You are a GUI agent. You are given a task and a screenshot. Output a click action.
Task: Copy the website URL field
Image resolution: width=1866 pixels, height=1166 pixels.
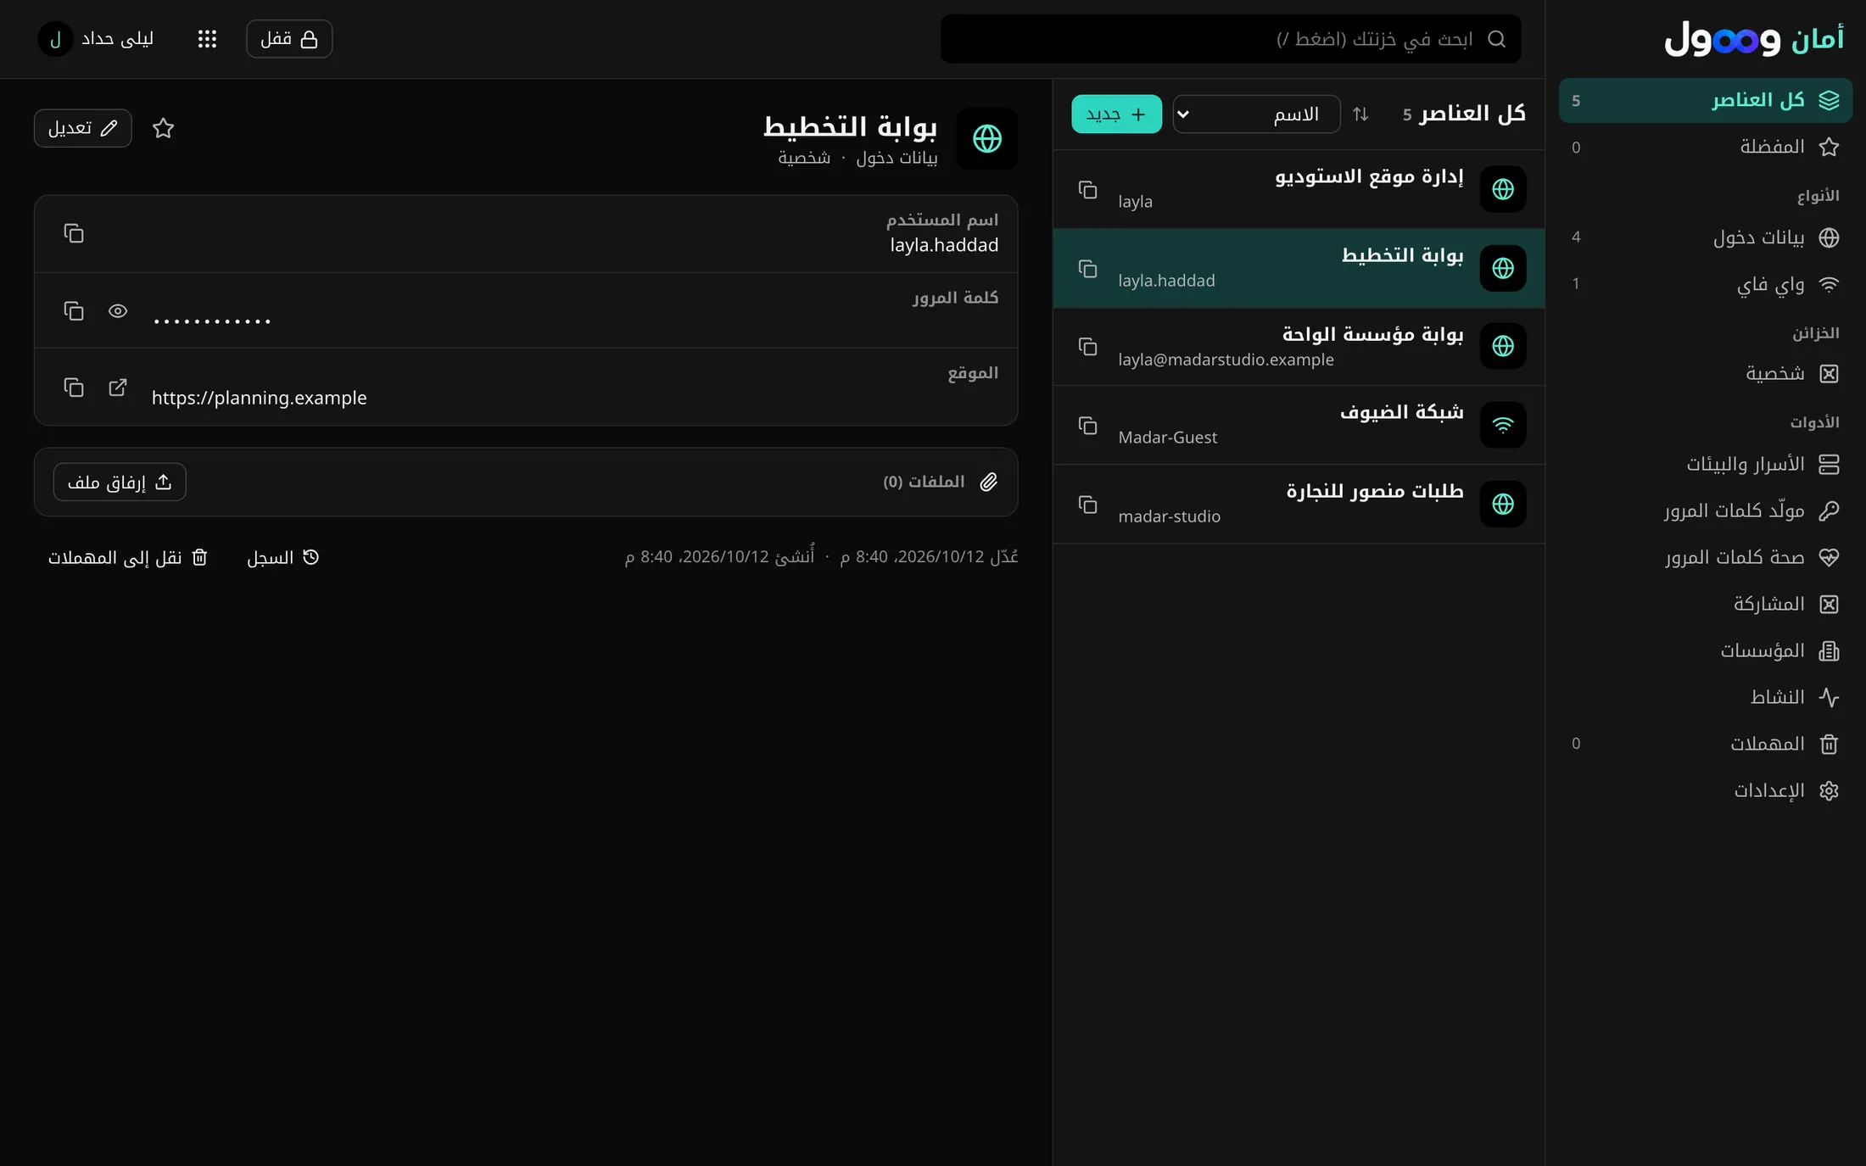click(74, 388)
